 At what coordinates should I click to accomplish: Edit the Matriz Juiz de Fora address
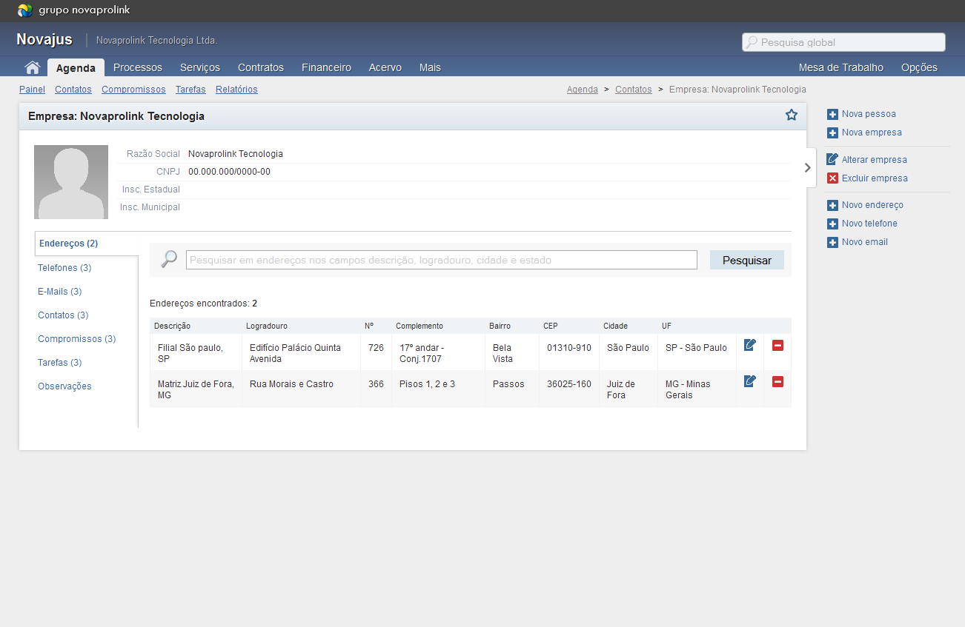(750, 381)
